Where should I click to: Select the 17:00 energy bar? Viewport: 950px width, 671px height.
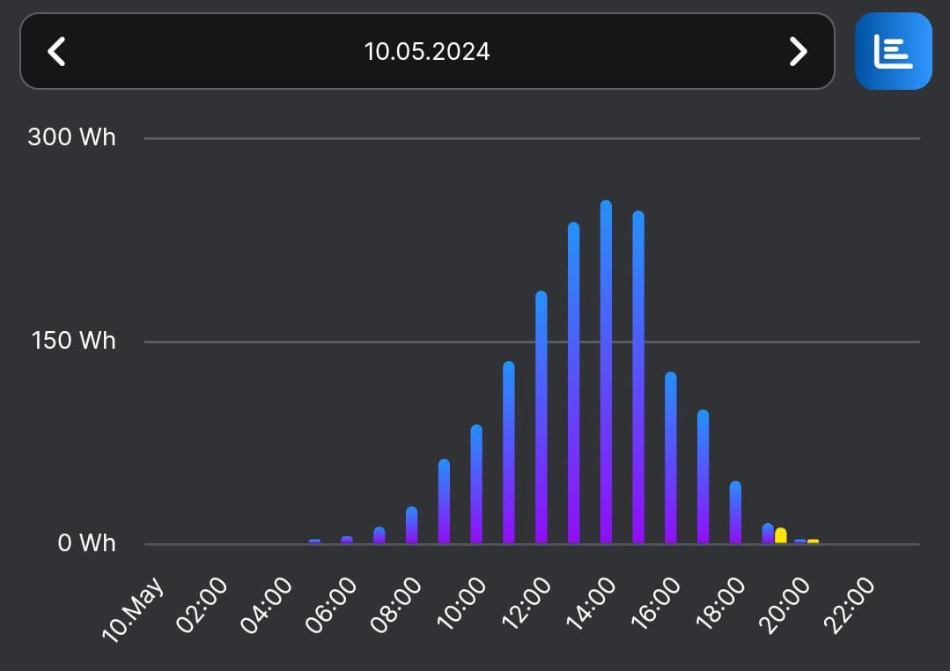[703, 477]
